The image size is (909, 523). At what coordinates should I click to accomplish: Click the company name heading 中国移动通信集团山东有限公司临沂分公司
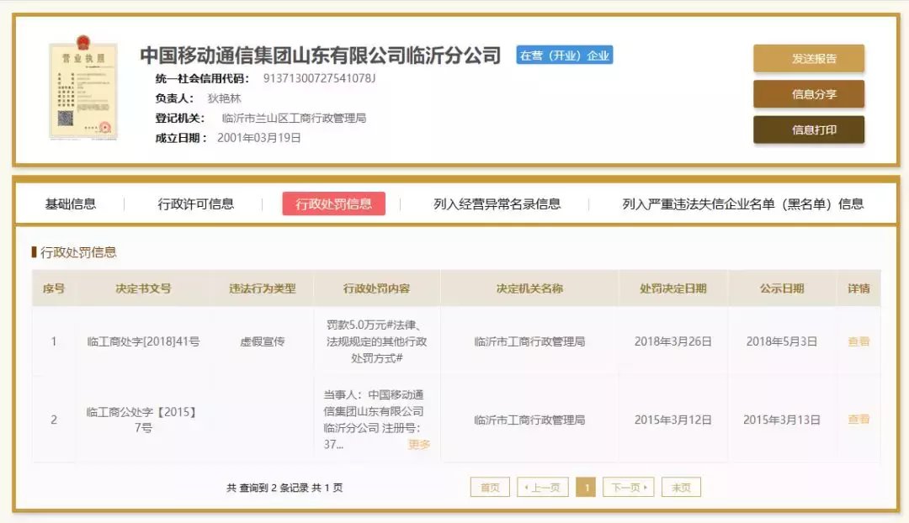coord(321,55)
